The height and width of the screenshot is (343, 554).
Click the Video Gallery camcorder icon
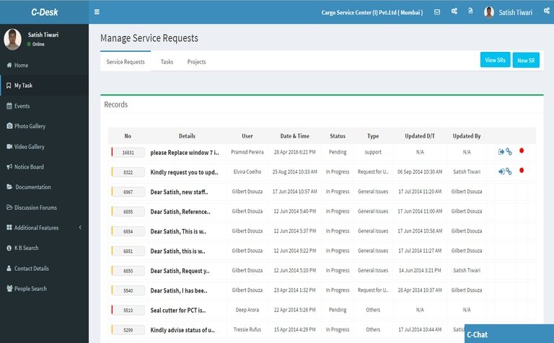click(x=9, y=146)
